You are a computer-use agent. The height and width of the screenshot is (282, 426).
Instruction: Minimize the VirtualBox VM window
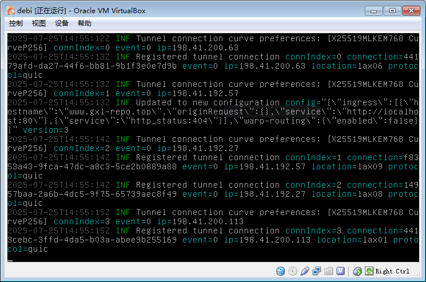point(373,10)
